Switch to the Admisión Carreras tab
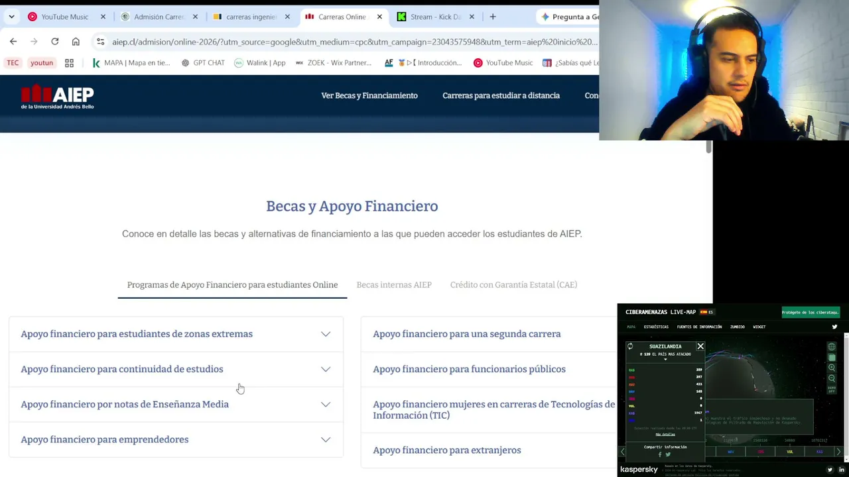 coord(161,17)
